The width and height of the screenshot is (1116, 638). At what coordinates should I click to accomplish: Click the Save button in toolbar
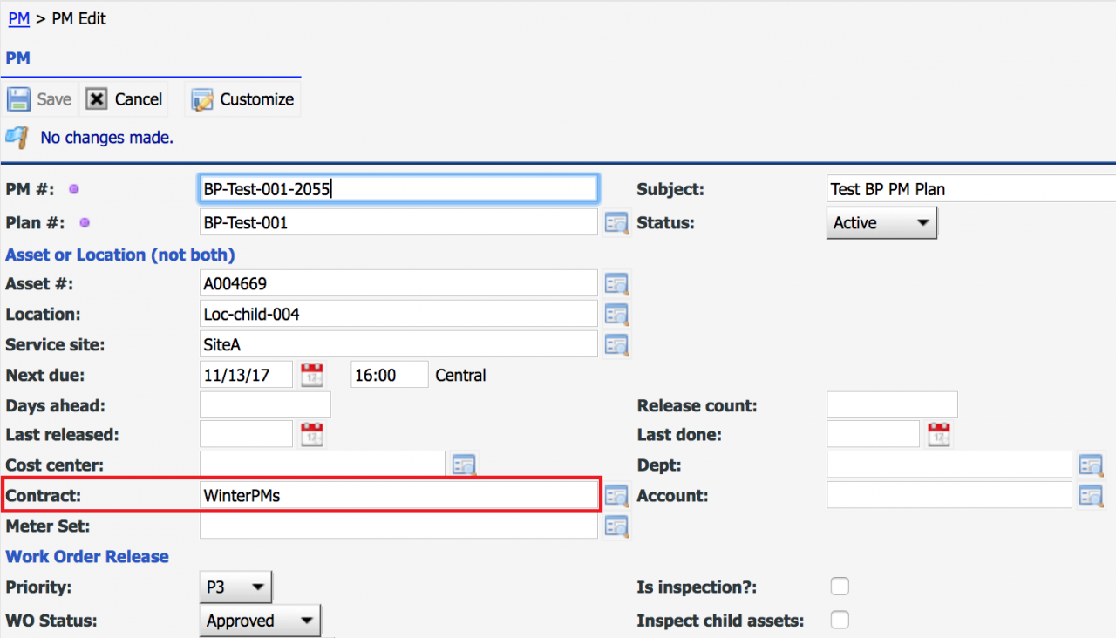tap(40, 99)
